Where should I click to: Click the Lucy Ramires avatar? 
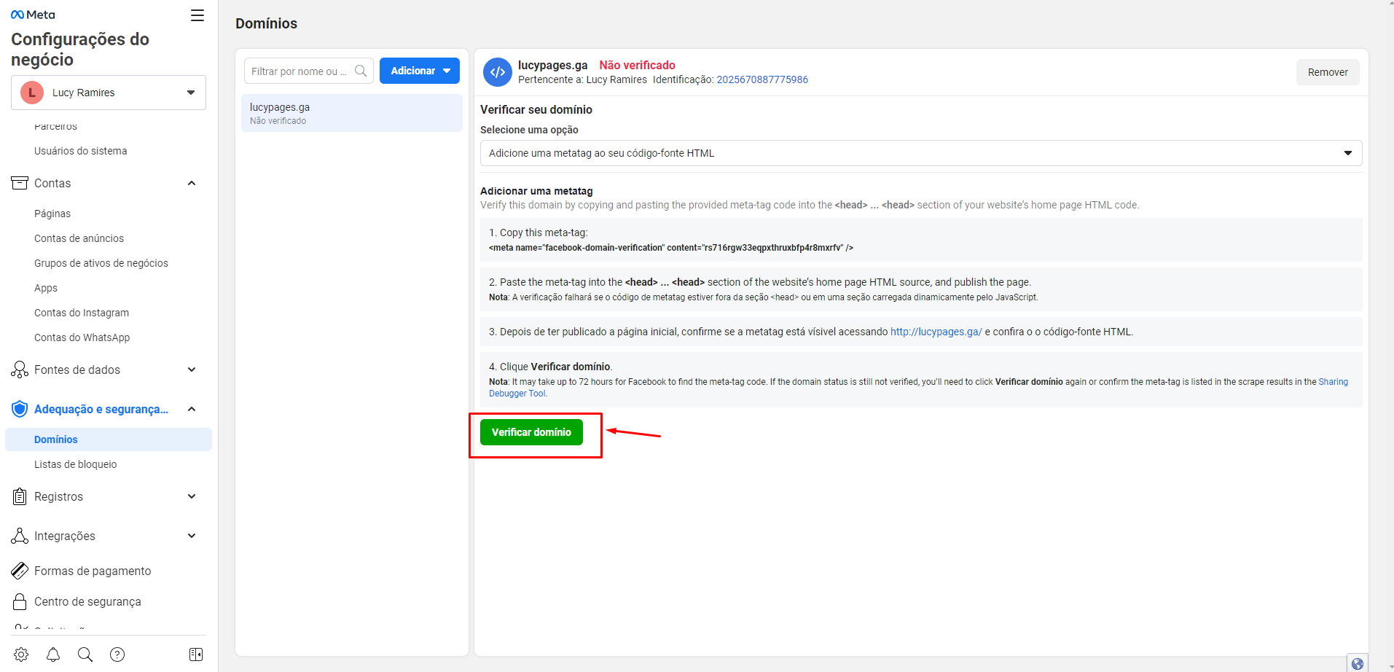(x=32, y=93)
